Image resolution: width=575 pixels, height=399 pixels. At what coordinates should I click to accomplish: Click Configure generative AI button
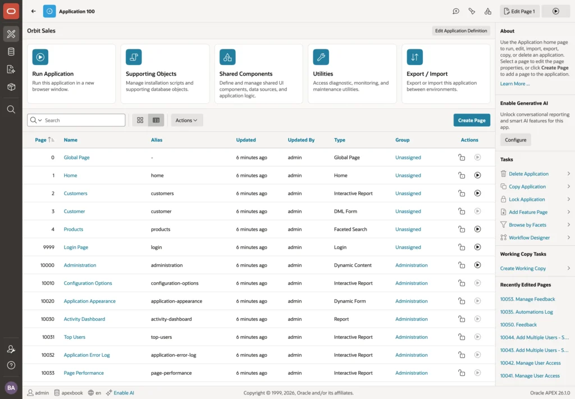click(515, 140)
